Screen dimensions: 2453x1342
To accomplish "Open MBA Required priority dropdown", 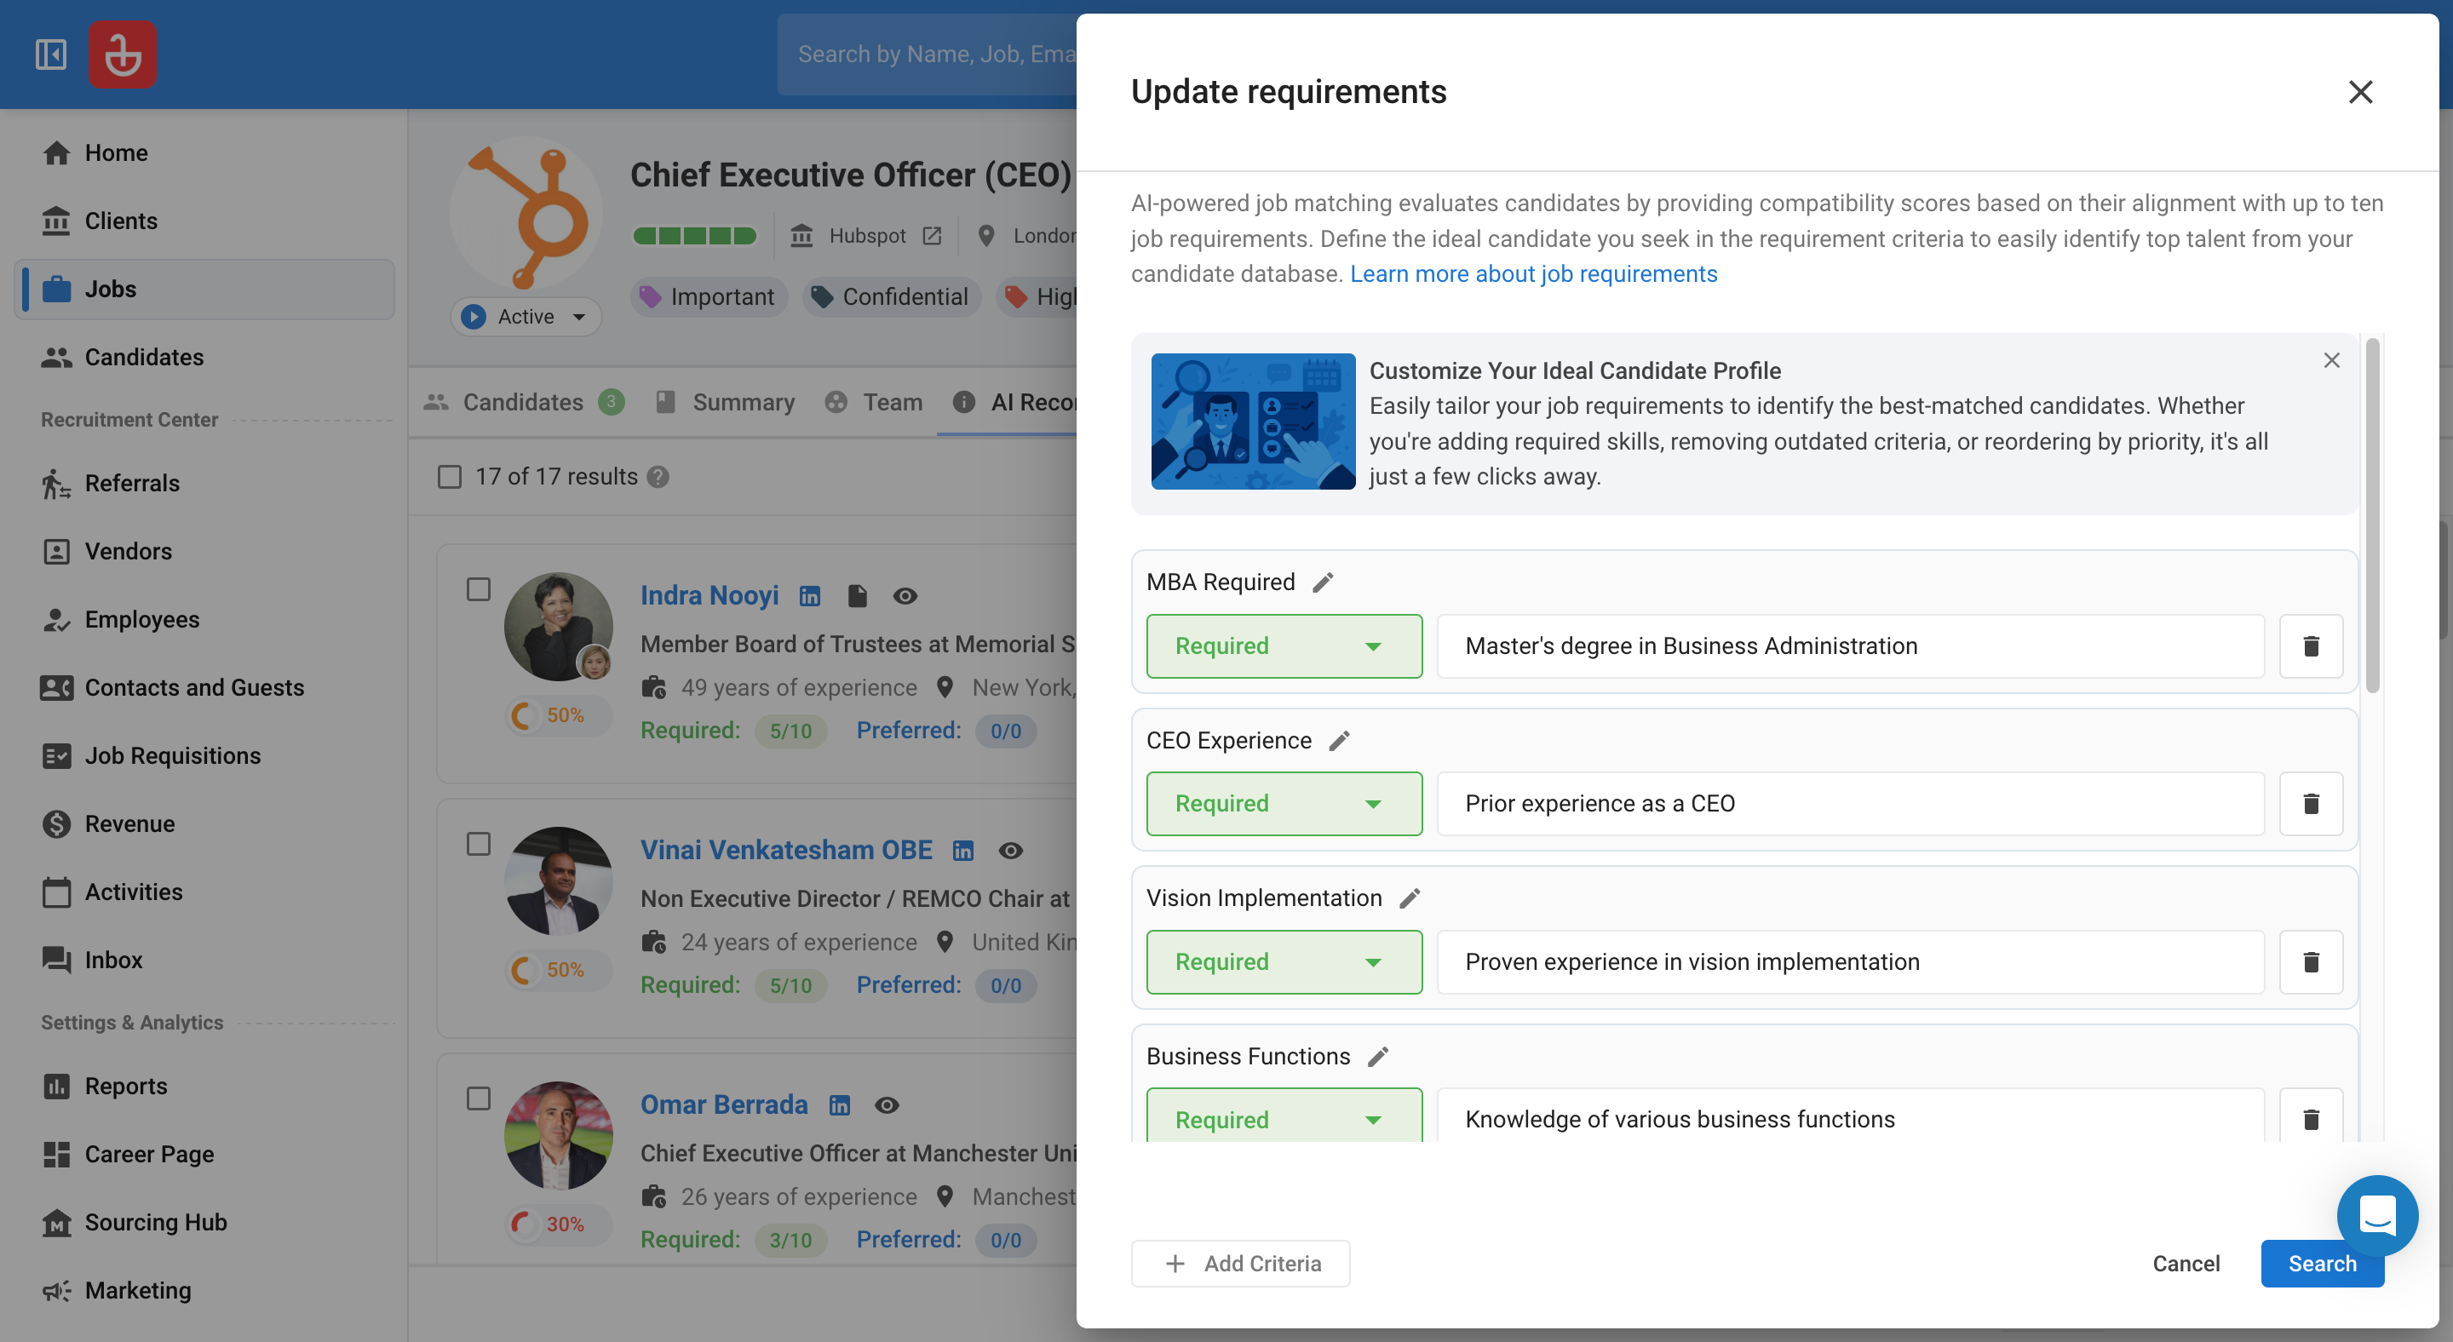I will click(1284, 646).
